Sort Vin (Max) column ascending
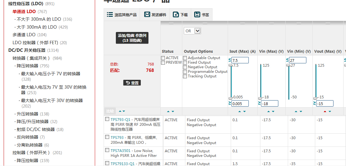 point(269,111)
